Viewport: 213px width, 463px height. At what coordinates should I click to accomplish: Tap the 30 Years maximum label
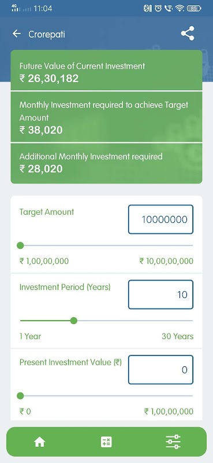click(x=177, y=336)
